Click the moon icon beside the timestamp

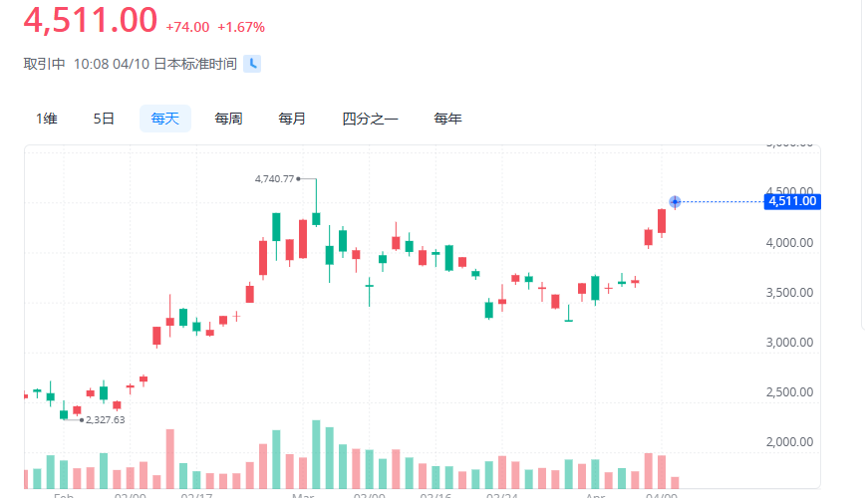(x=253, y=64)
